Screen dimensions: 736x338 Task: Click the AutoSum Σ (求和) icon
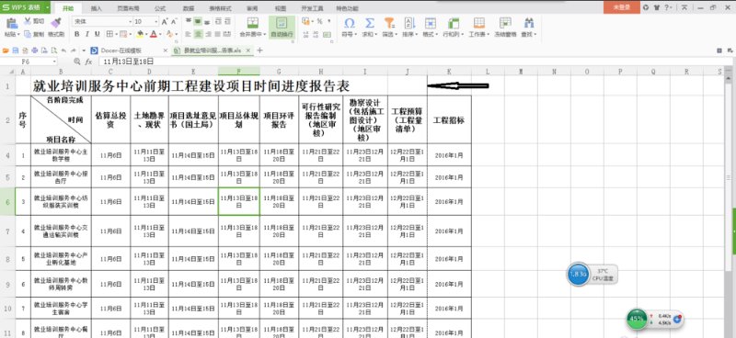pos(370,23)
